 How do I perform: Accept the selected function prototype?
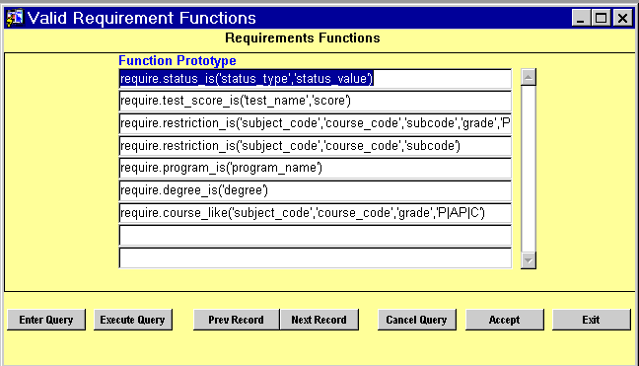click(505, 320)
